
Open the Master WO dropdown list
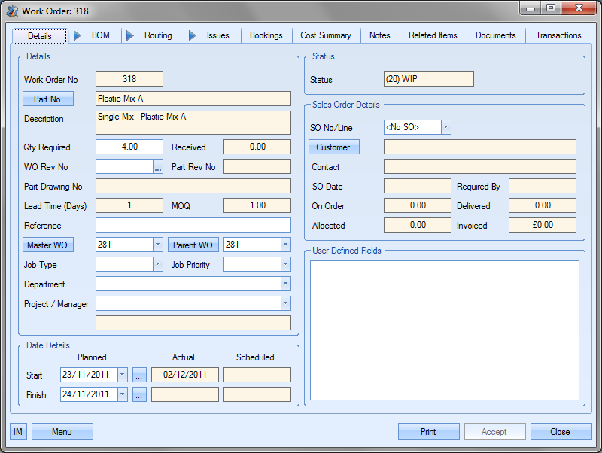pyautogui.click(x=157, y=245)
